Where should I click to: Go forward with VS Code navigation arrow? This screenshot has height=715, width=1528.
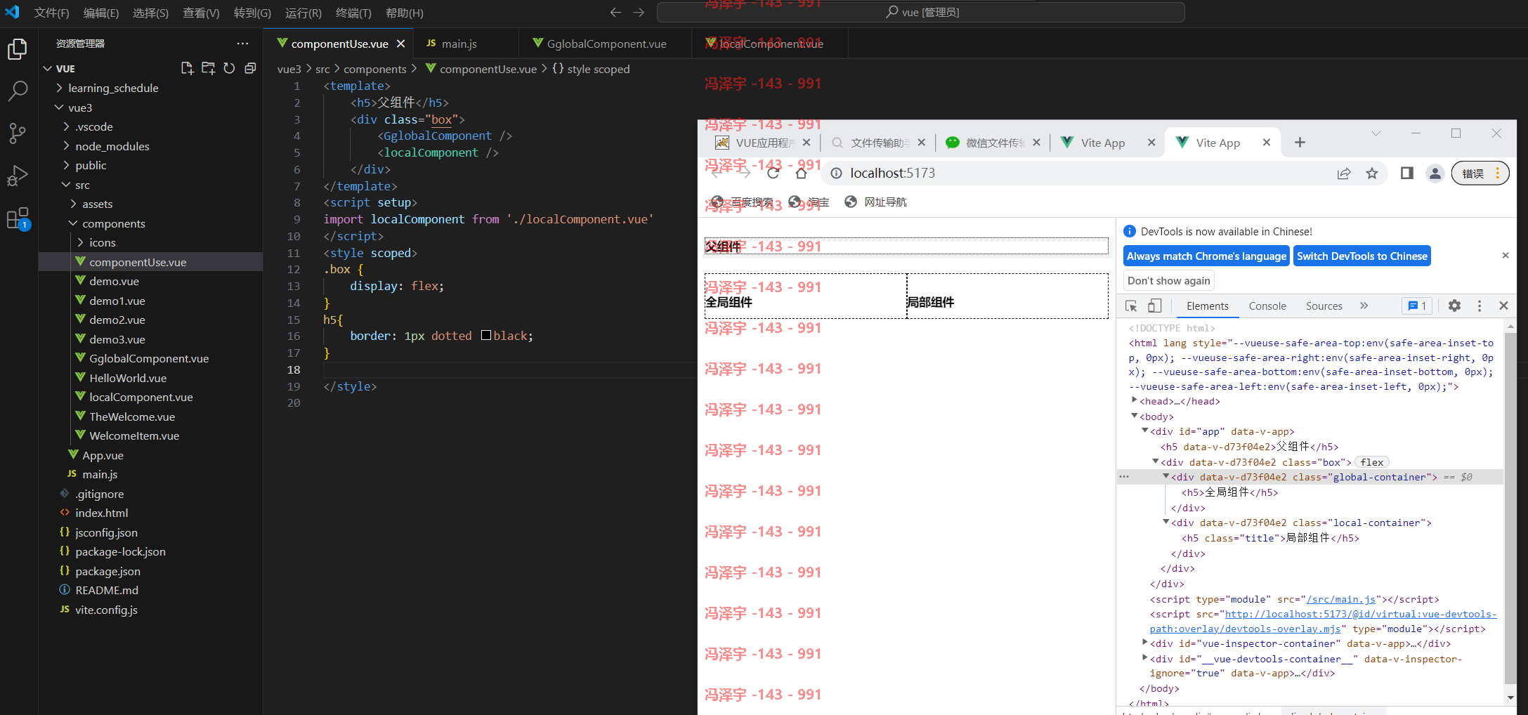click(639, 12)
